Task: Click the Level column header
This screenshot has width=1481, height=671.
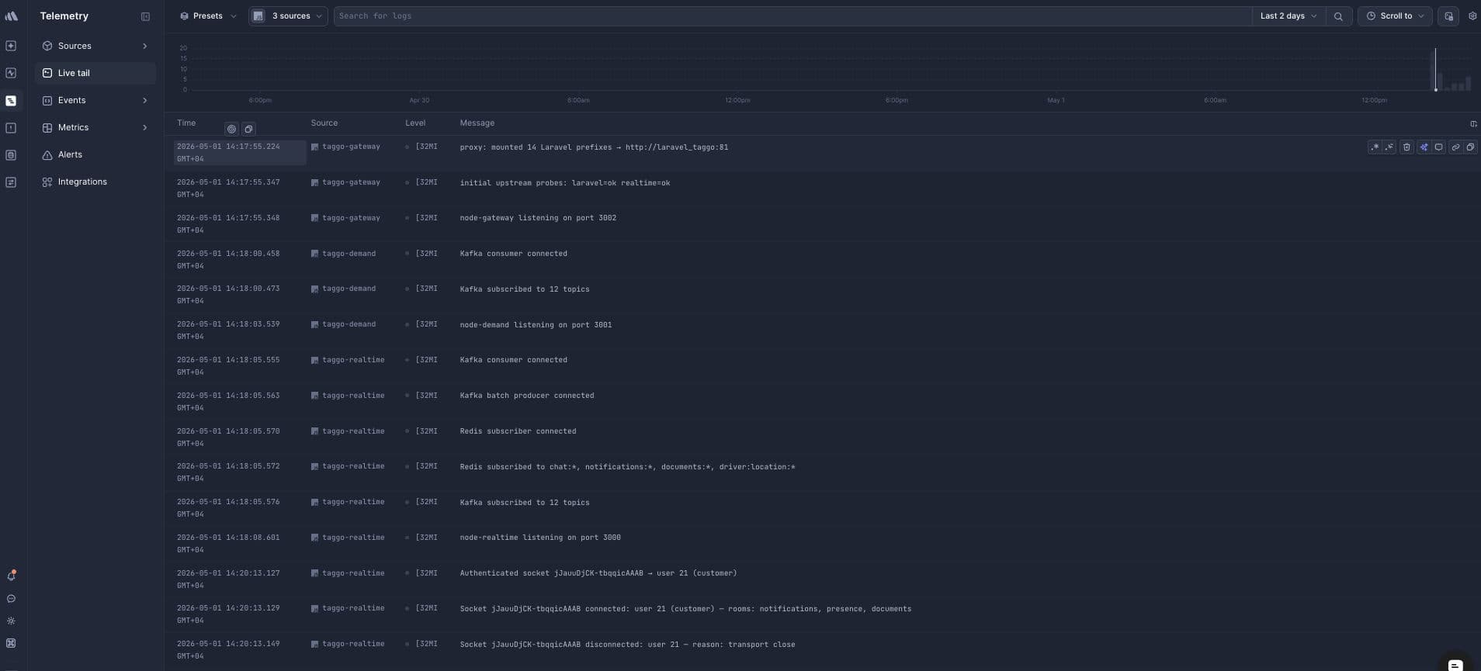Action: point(415,123)
